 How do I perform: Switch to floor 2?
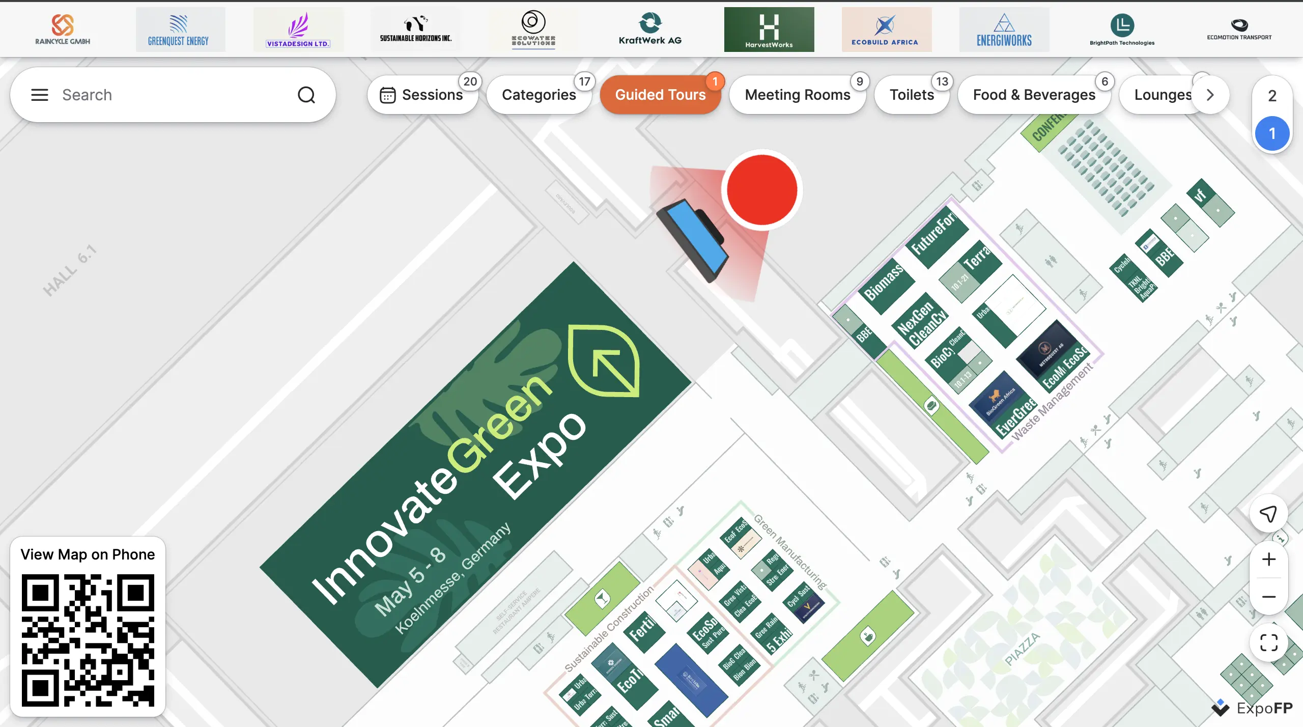tap(1272, 96)
